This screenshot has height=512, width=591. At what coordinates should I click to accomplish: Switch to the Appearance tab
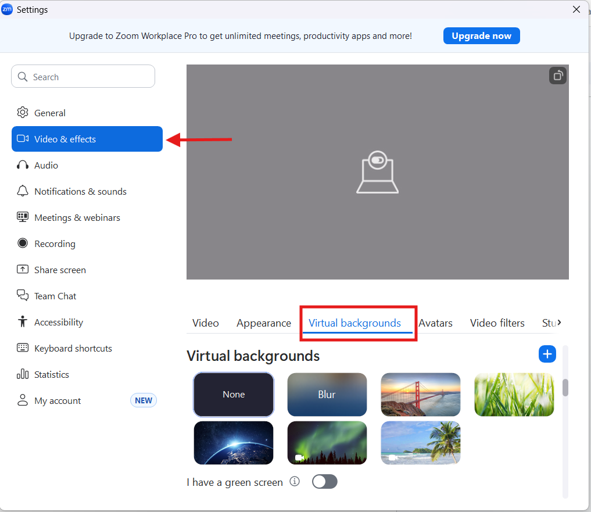(263, 323)
